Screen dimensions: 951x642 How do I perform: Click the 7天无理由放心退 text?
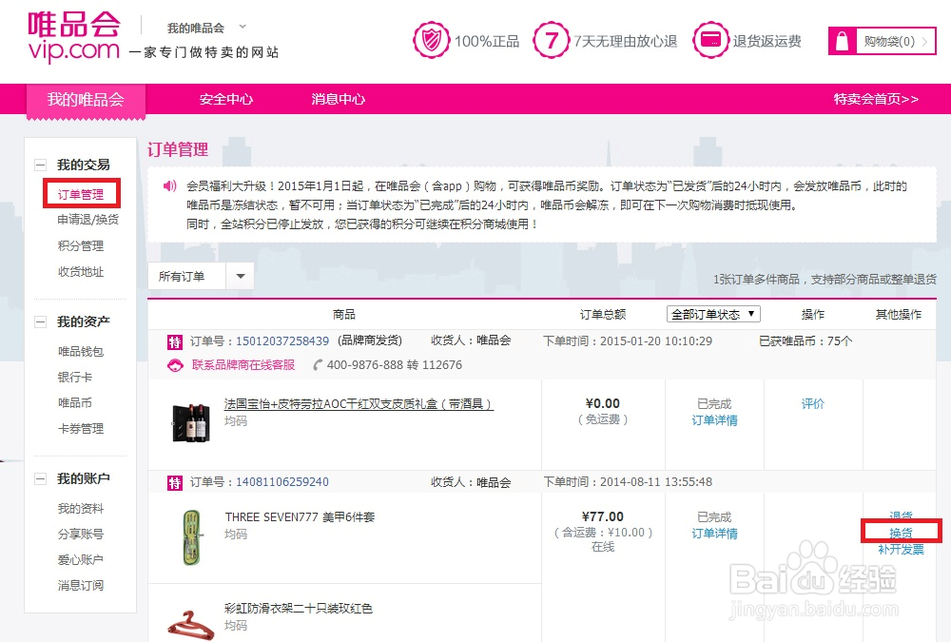tap(626, 41)
